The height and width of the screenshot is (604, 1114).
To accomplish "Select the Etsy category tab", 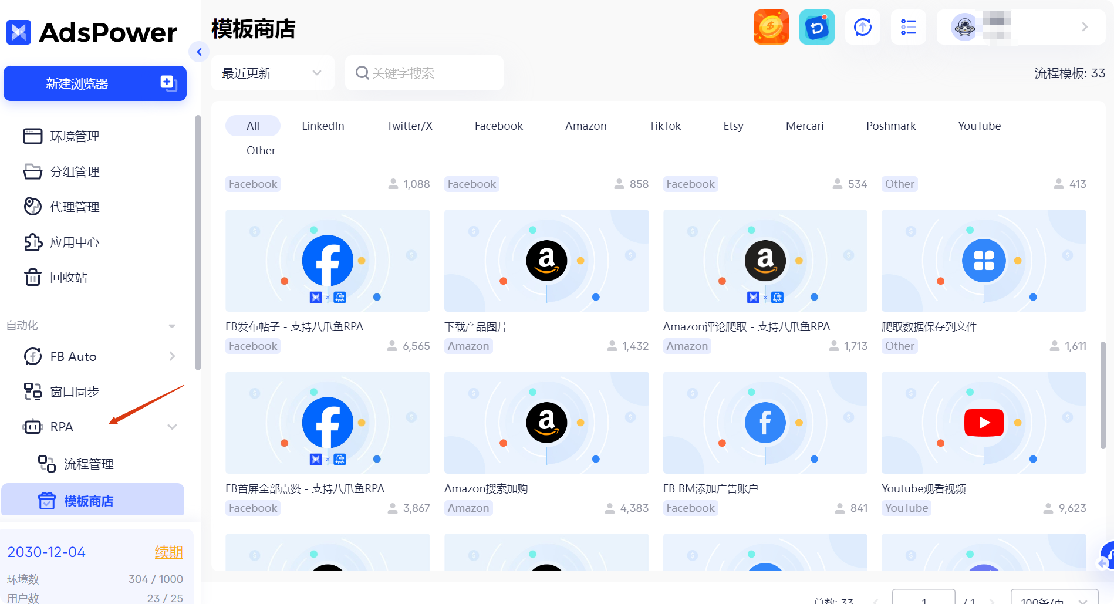I will pyautogui.click(x=734, y=126).
